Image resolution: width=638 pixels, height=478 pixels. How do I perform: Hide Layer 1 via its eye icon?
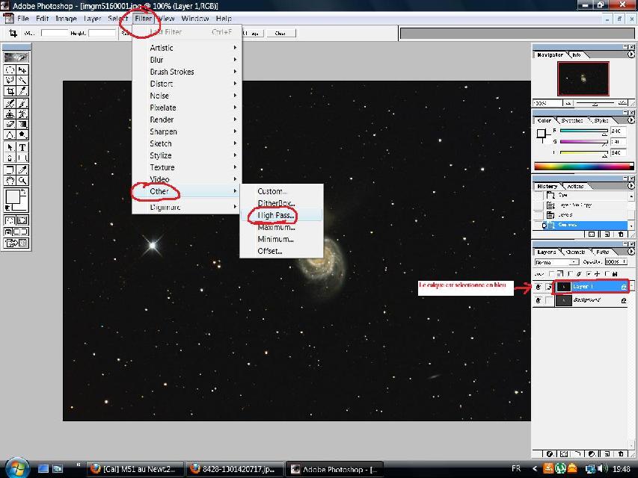pyautogui.click(x=539, y=287)
